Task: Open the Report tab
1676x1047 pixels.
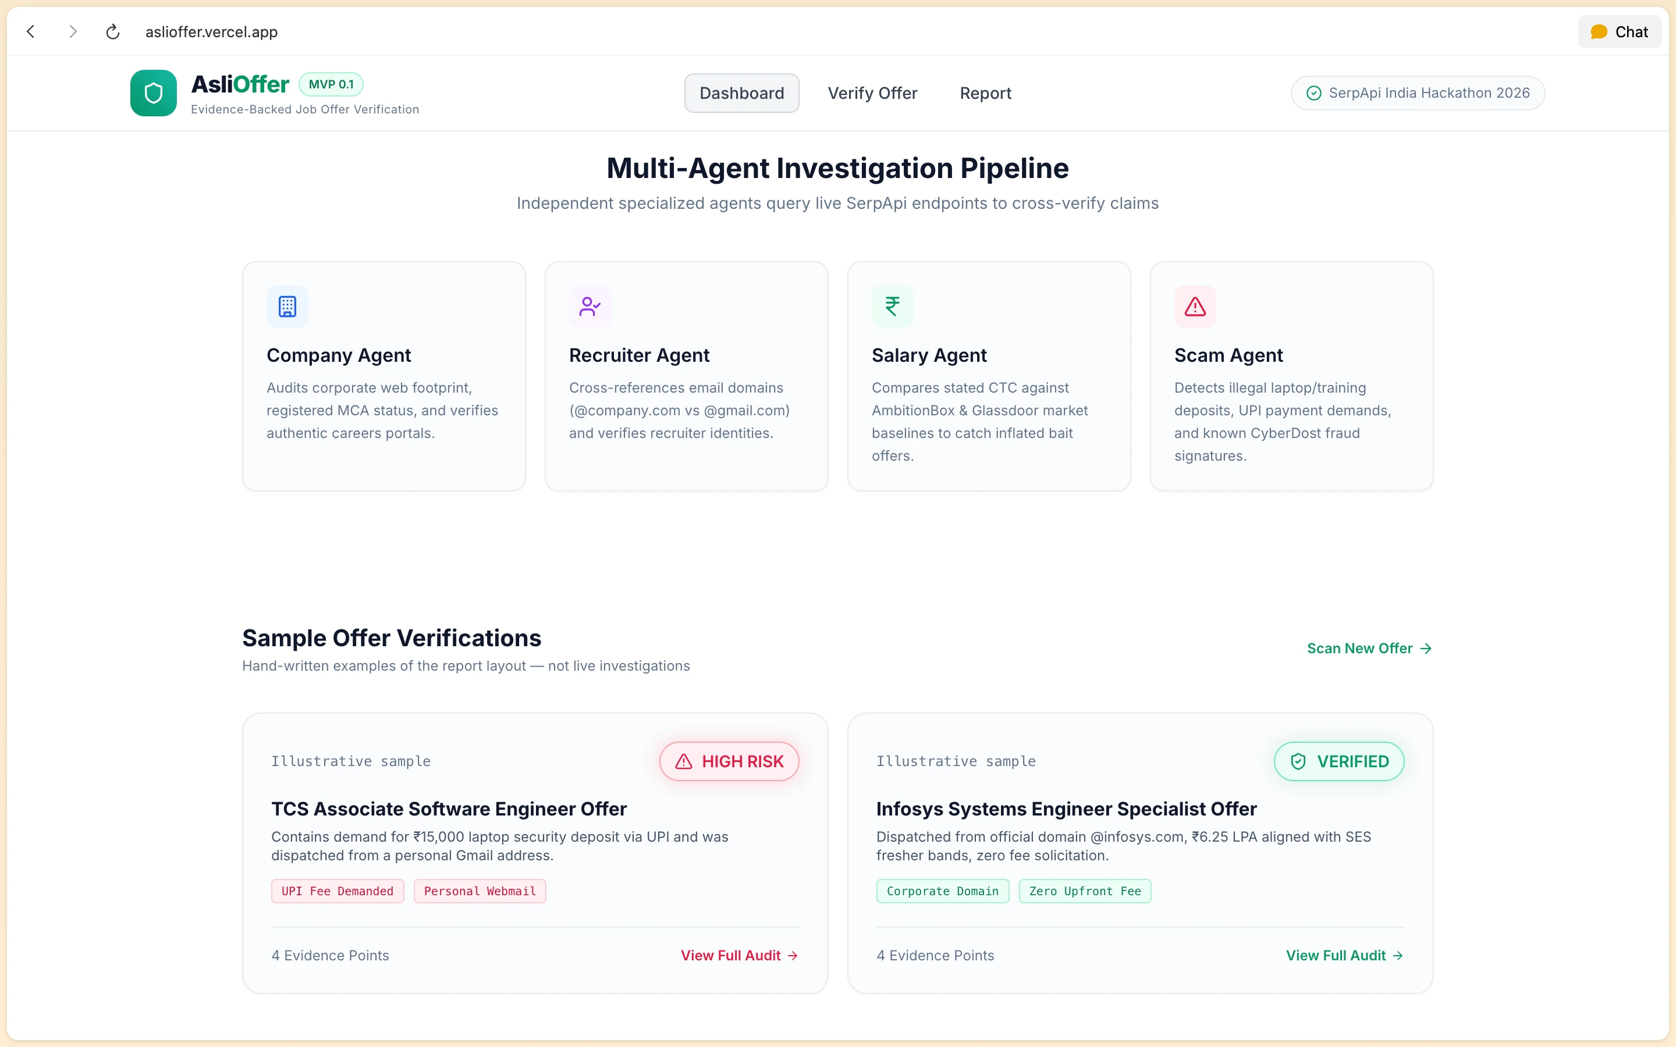Action: 985,93
